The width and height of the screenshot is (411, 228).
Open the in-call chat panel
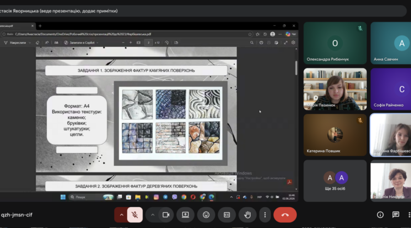click(396, 215)
